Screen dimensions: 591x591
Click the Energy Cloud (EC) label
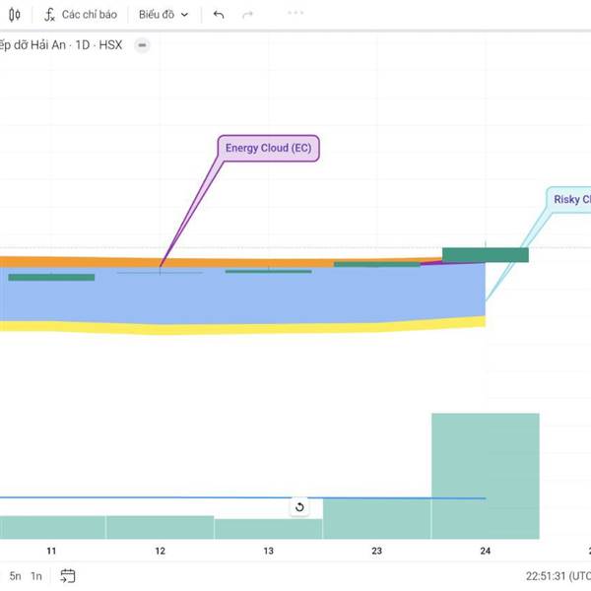(x=269, y=149)
